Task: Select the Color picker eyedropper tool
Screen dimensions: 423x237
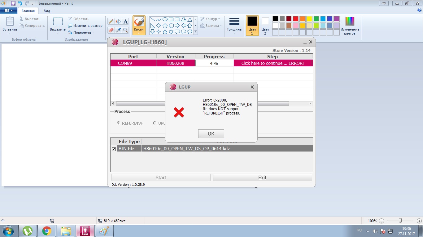Action: [118, 30]
